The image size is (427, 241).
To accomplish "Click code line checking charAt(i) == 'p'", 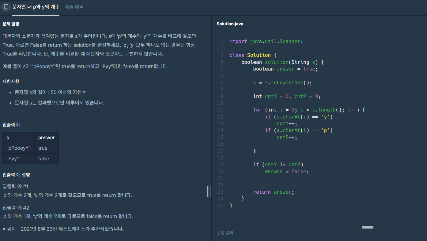I will pyautogui.click(x=299, y=130).
